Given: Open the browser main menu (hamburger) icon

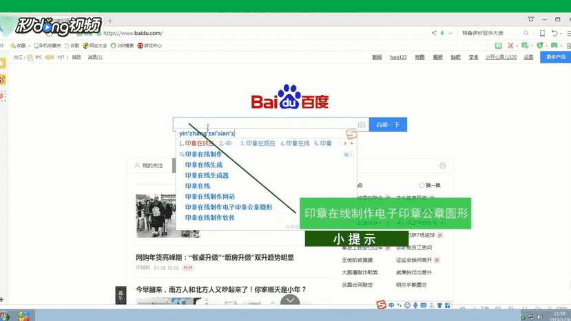Looking at the screenshot, I should 568,33.
